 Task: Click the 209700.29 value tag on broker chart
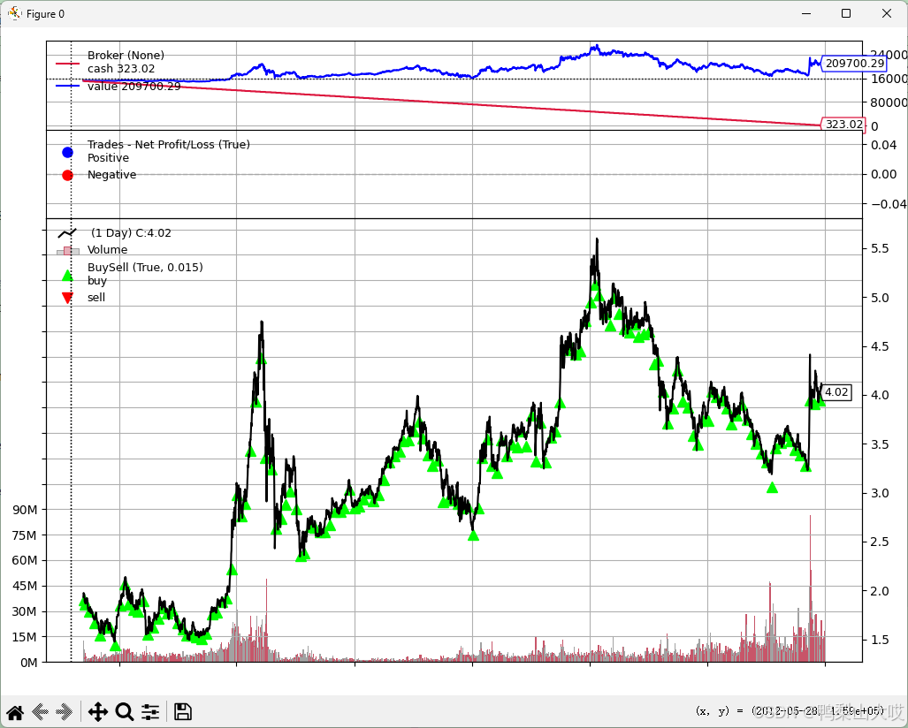click(x=854, y=63)
